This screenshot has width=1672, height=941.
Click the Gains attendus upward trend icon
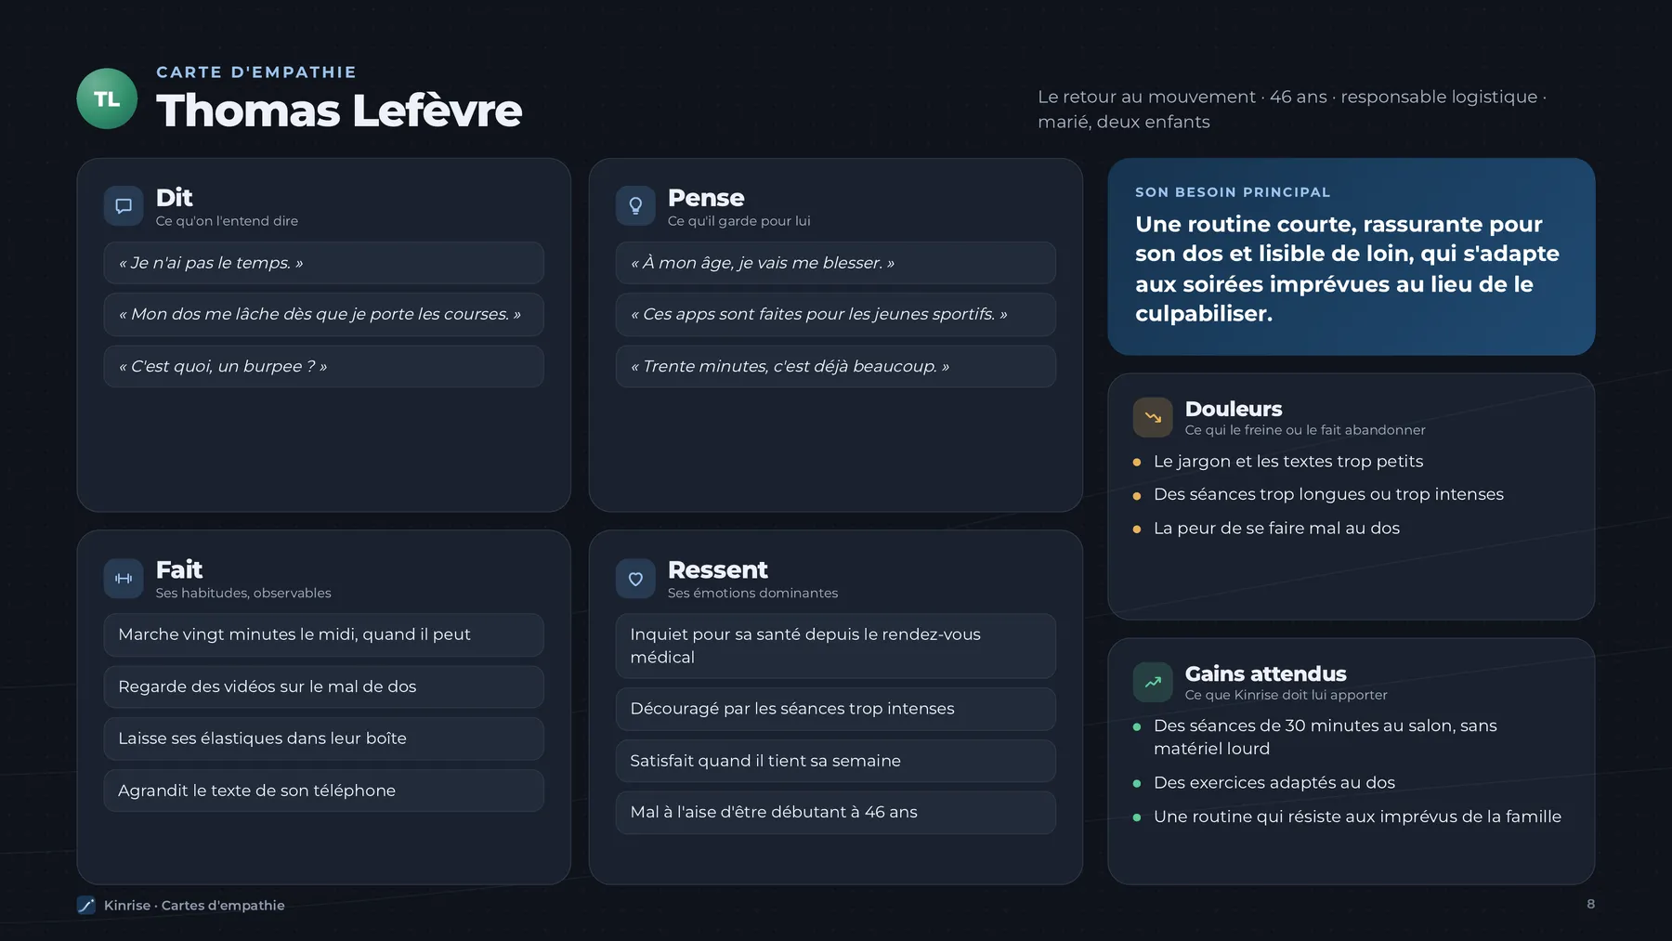1153,682
